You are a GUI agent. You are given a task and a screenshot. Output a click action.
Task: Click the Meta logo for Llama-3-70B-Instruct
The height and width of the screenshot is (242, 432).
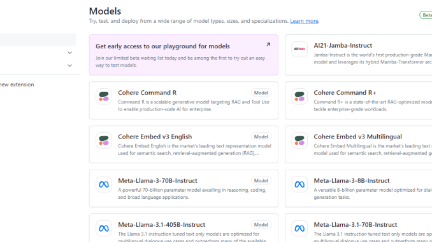[x=104, y=184]
